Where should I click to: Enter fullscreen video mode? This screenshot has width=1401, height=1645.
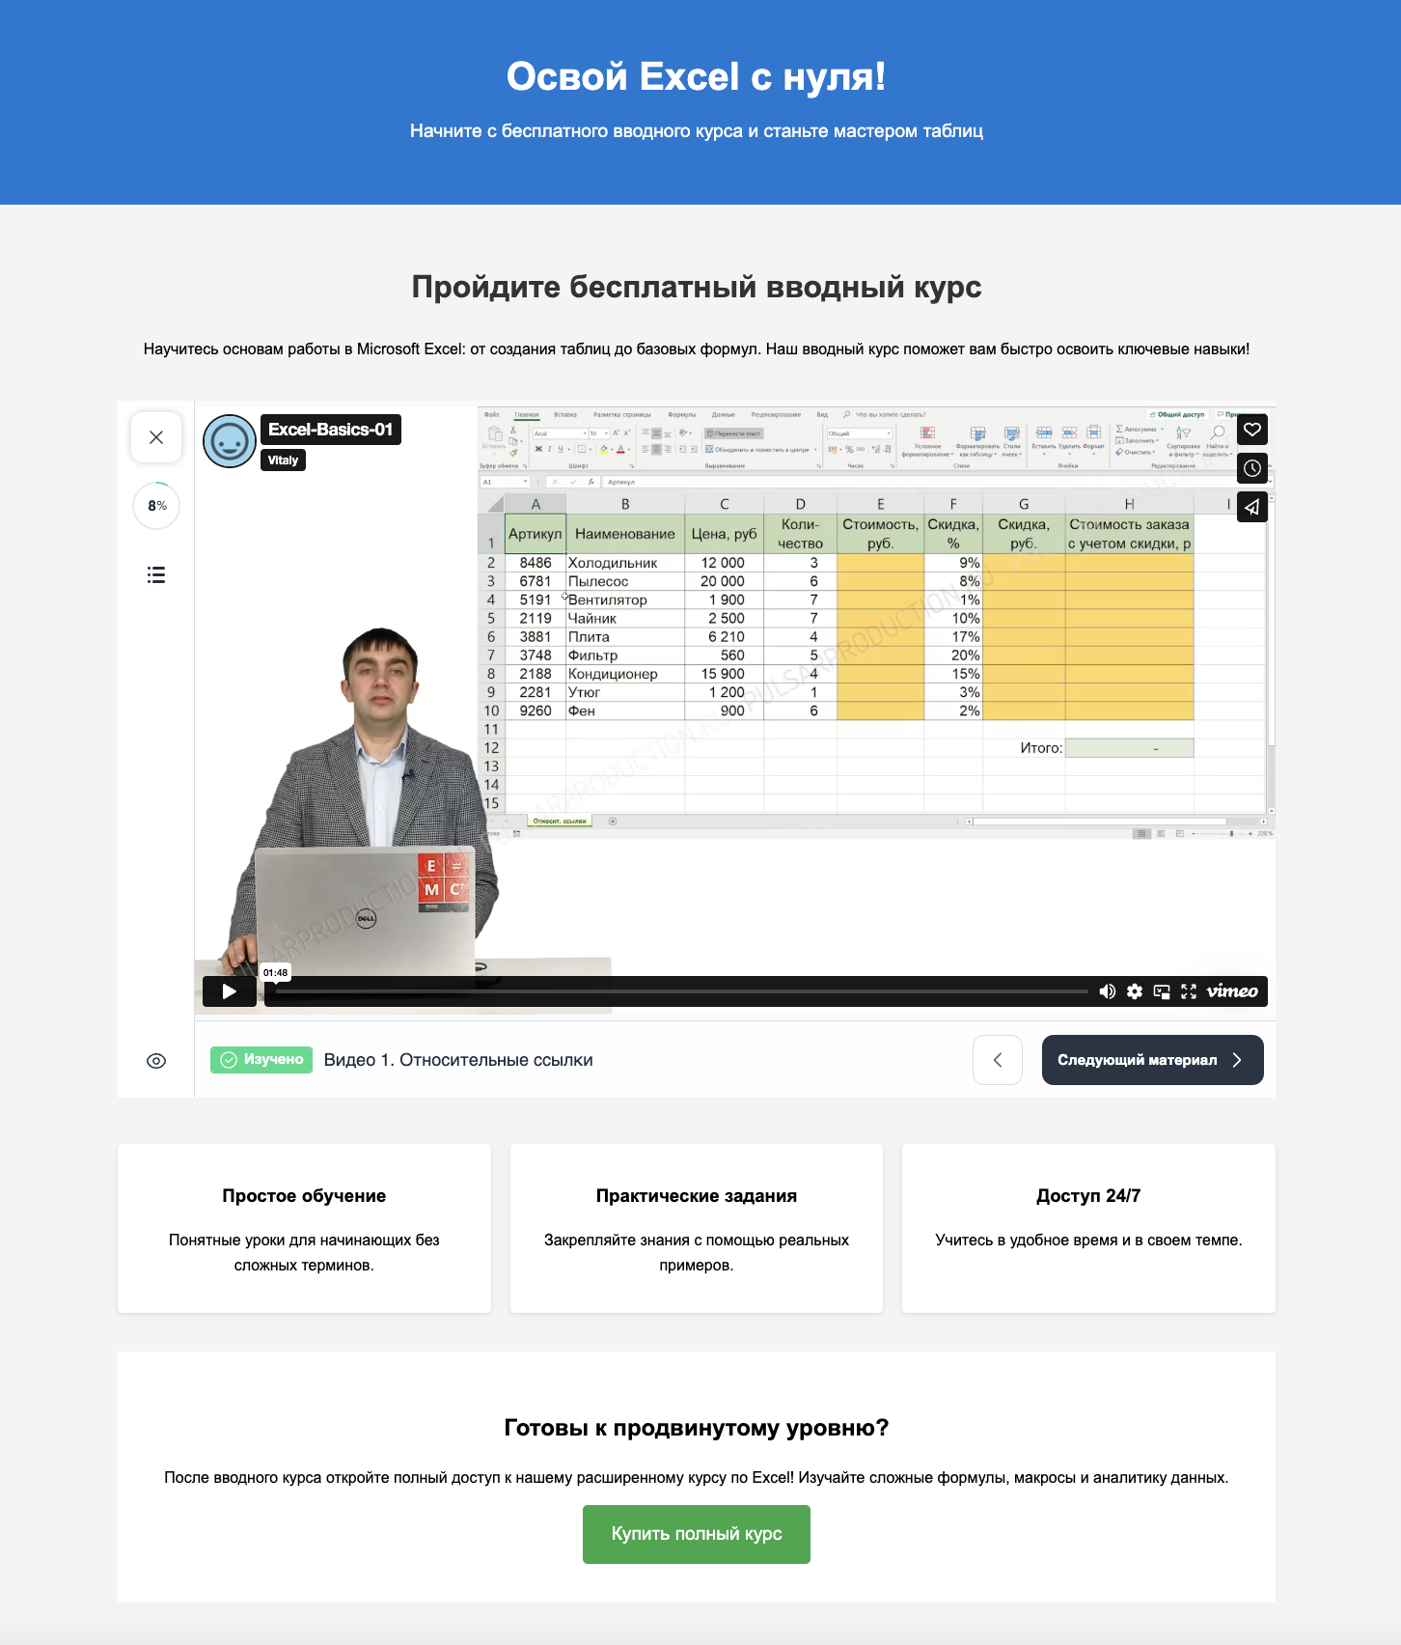pos(1189,991)
